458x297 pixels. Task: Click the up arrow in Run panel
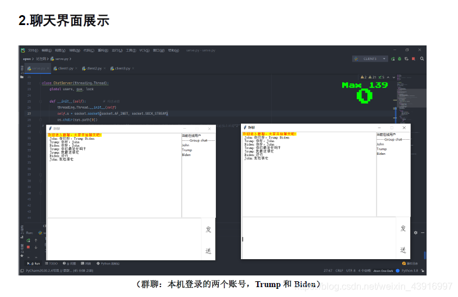[x=36, y=241]
